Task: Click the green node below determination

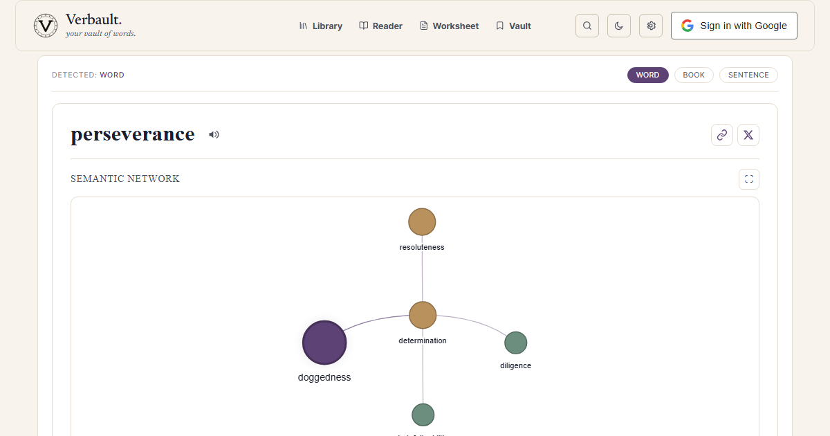Action: [423, 415]
